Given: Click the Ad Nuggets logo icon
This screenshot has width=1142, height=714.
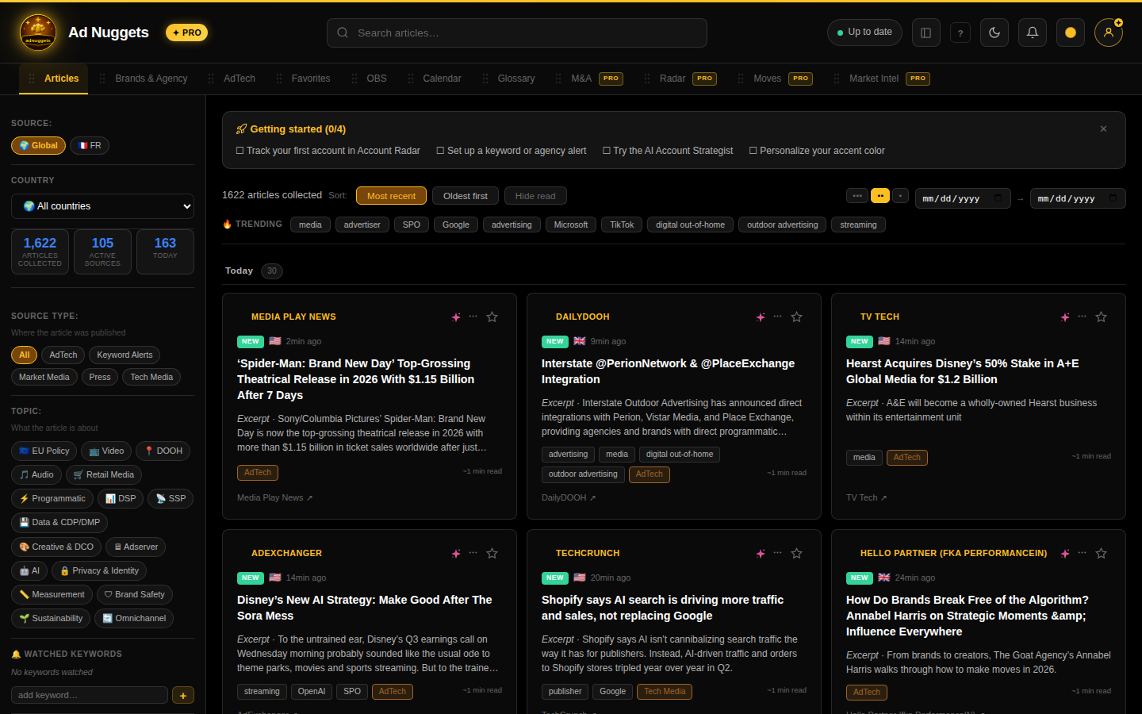Looking at the screenshot, I should 37,33.
